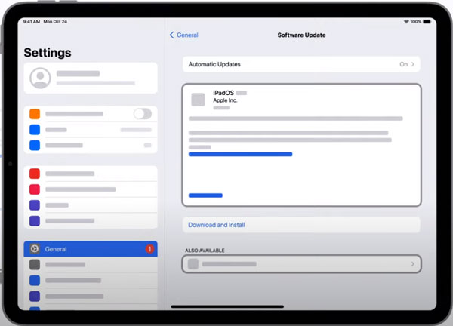453x326 pixels.
Task: Click the dark gray icon directly below General
Action: point(35,264)
